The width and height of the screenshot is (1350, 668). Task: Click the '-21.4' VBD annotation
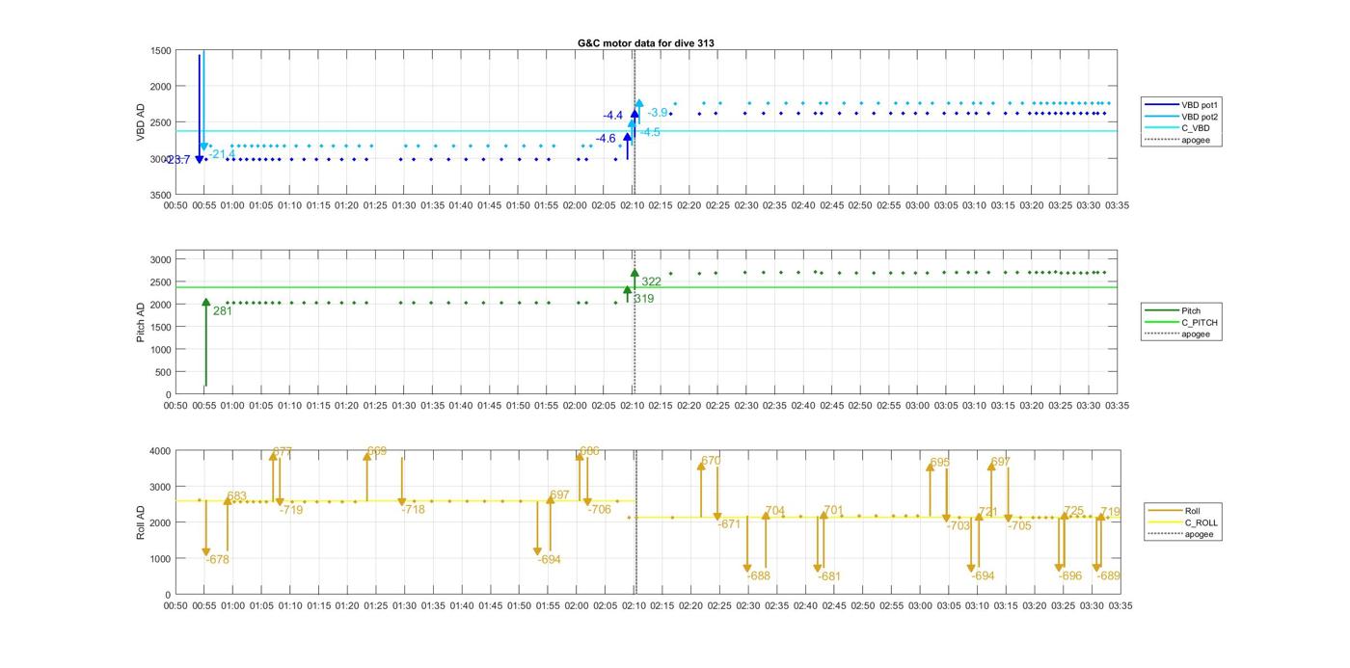click(222, 154)
